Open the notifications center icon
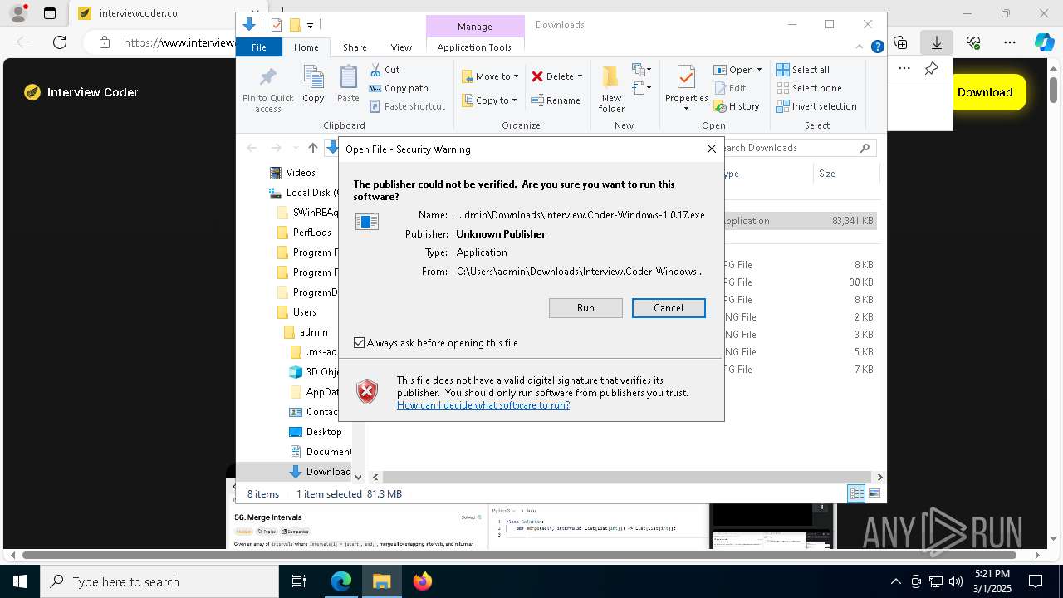Viewport: 1063px width, 598px height. (x=1036, y=581)
